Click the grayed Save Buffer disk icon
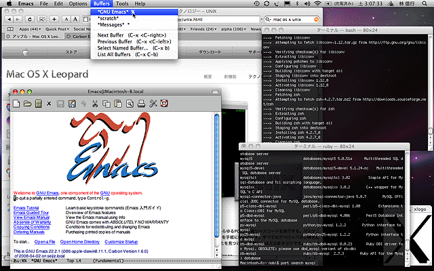Image resolution: width=434 pixels, height=271 pixels. pos(60,104)
